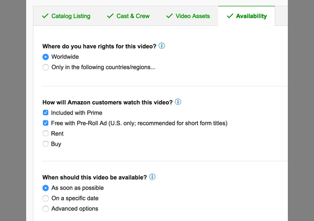314x221 pixels.
Task: Select the Worldwide rights option
Action: tap(46, 57)
